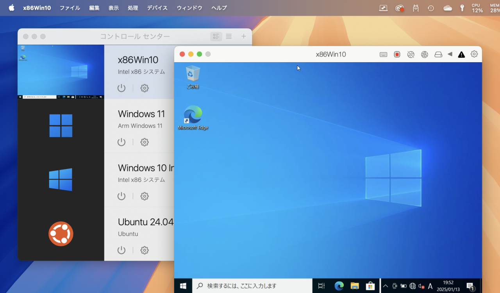Screen dimensions: 500x293
Task: Select the Windows 10 logo thumbnail
Action: click(x=61, y=180)
